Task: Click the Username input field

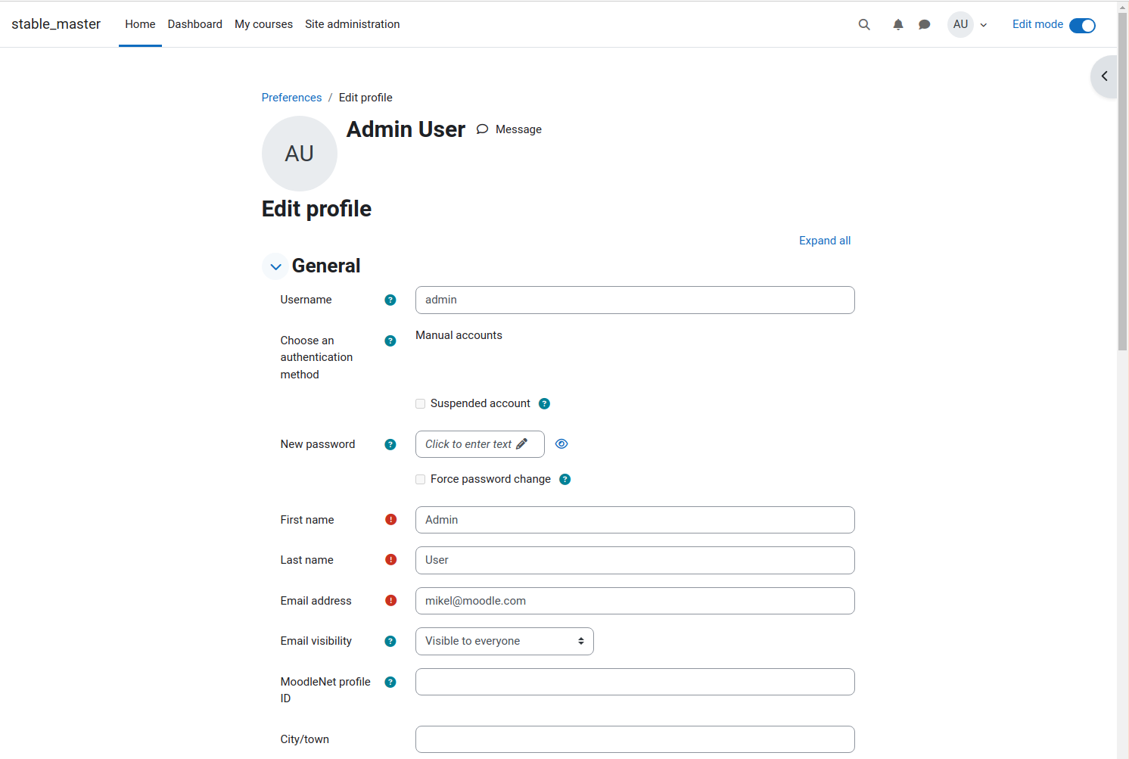Action: pyautogui.click(x=635, y=300)
